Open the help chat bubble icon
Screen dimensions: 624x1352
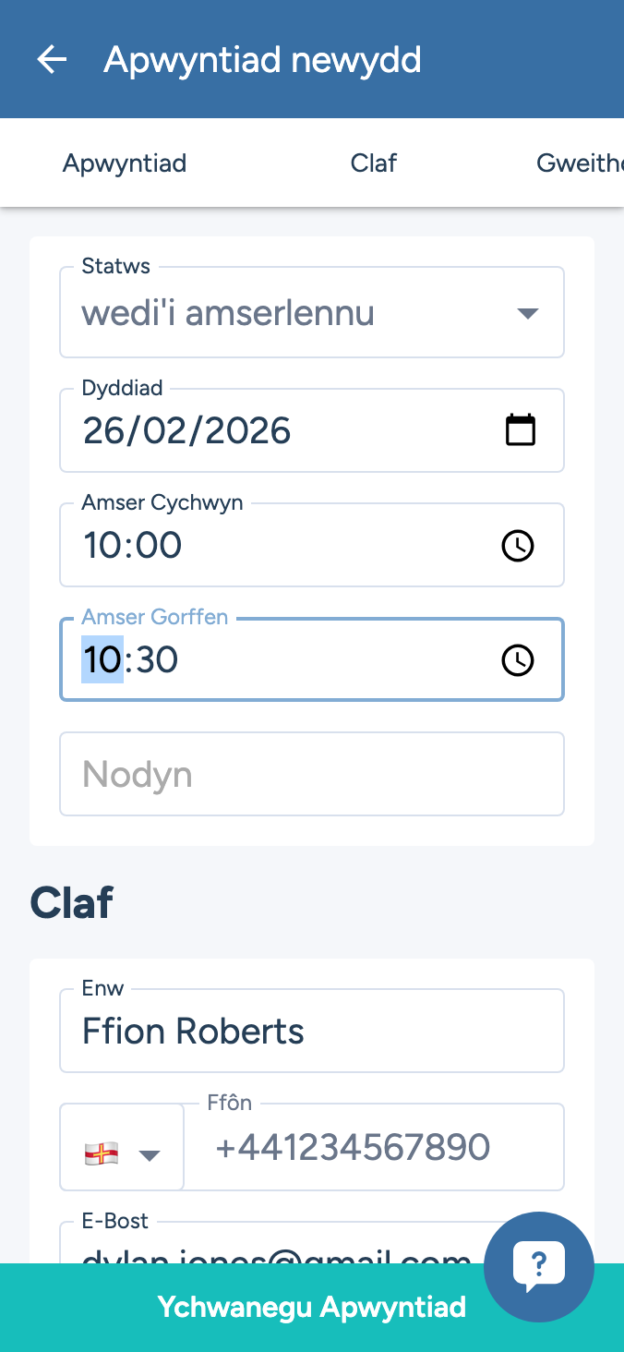[538, 1266]
